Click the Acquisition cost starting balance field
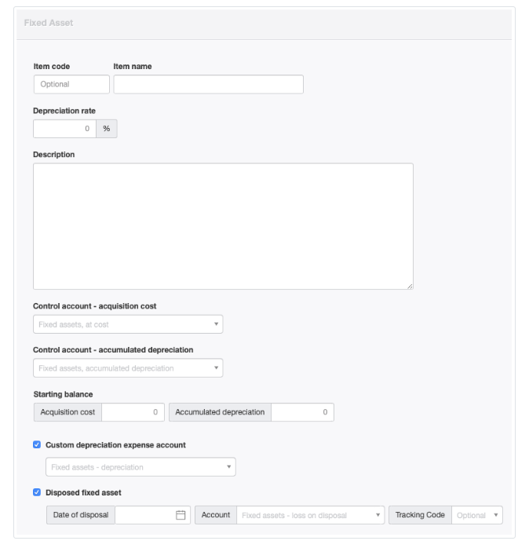Image resolution: width=529 pixels, height=548 pixels. pos(133,412)
